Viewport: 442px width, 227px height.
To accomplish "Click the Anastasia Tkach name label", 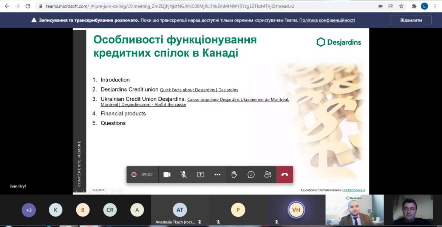I will (175, 222).
